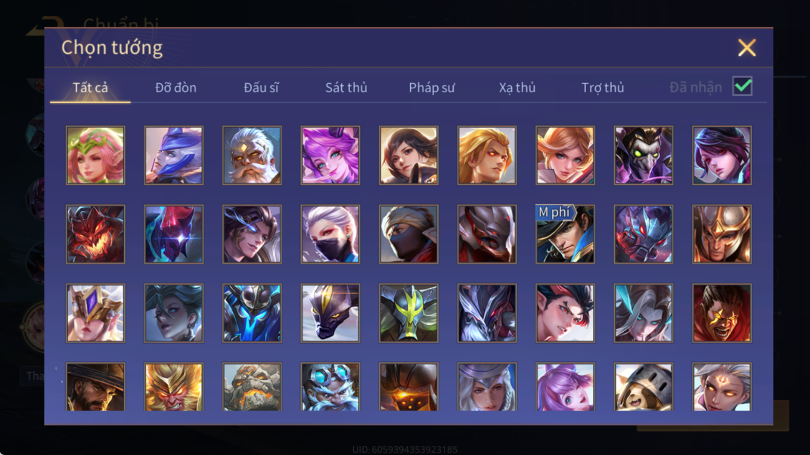Pick the white-bearded old man hero portrait
The image size is (810, 455).
tap(252, 155)
